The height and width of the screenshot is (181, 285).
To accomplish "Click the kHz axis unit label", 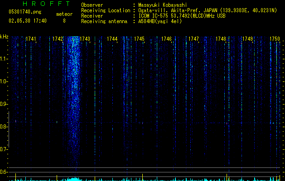I will point(4,37).
